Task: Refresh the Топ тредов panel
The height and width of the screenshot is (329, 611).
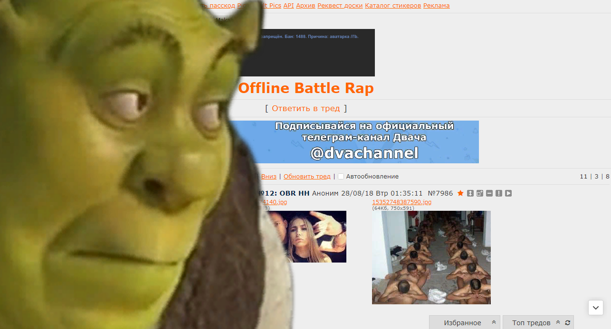Action: click(x=567, y=323)
